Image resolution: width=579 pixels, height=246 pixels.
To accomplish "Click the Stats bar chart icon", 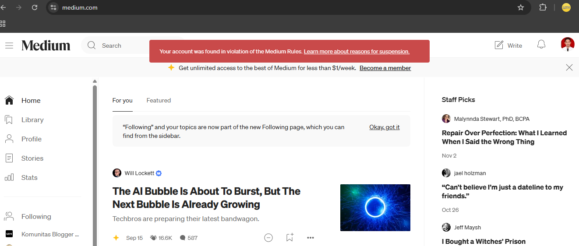I will [x=9, y=177].
